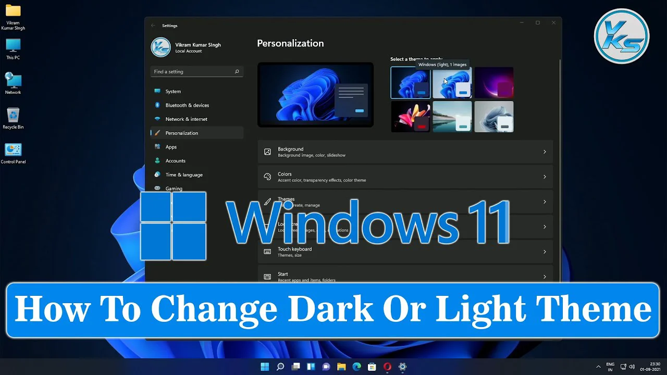Viewport: 667px width, 375px height.
Task: Click the Settings back arrow
Action: pos(153,26)
